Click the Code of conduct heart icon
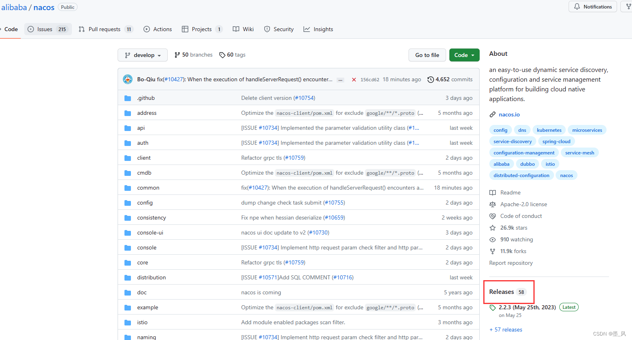Screen dimensions: 632x340 pyautogui.click(x=493, y=216)
